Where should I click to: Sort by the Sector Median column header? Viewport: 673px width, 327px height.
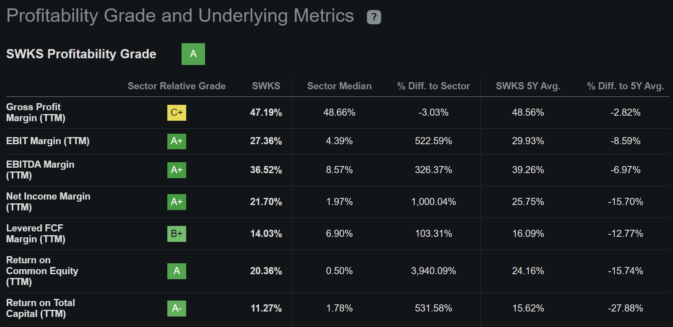coord(339,86)
